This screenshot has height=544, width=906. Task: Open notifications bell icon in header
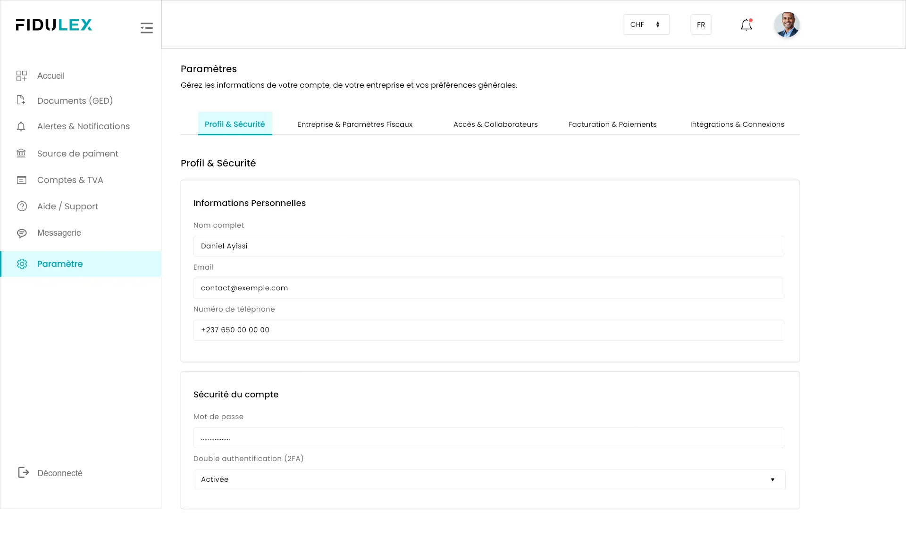(x=746, y=25)
